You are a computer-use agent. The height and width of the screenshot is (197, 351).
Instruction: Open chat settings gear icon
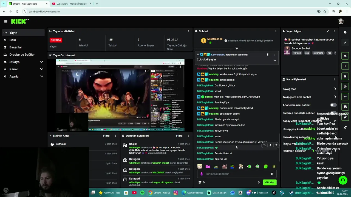point(259,182)
